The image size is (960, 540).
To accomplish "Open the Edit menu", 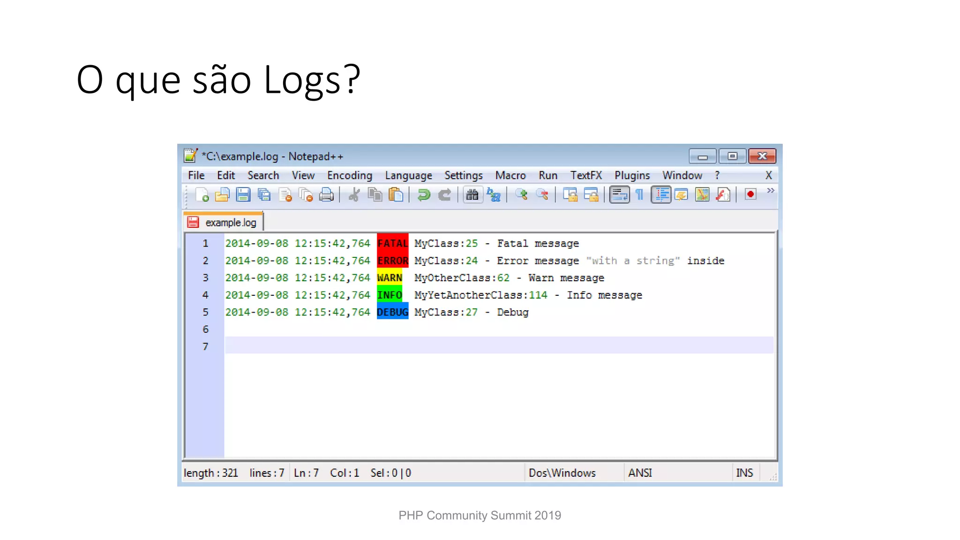I will pyautogui.click(x=226, y=175).
